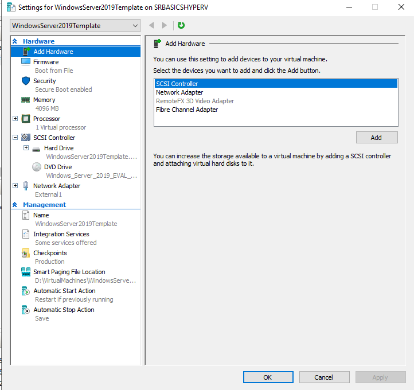Click 'Secure Boot enabled' text
Image resolution: width=414 pixels, height=390 pixels.
pyautogui.click(x=64, y=89)
